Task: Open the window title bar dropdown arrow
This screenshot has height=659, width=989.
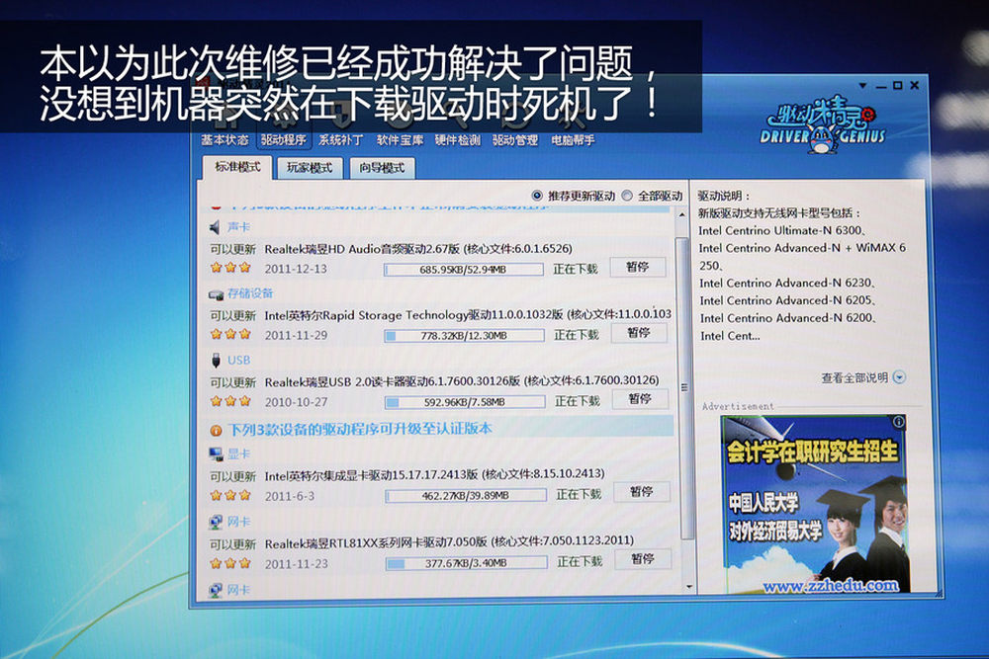Action: point(863,87)
